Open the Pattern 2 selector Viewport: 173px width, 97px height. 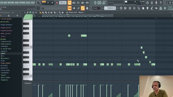click(x=110, y=8)
